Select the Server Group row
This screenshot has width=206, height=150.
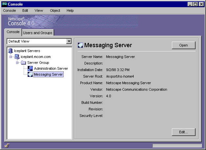(38, 63)
